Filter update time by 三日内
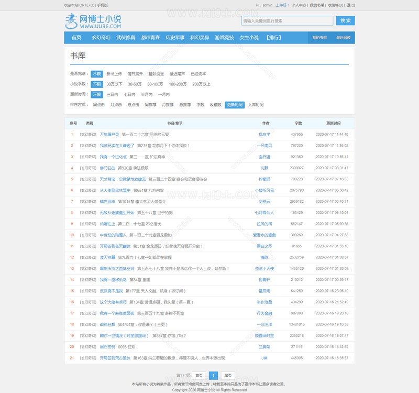 tap(112, 94)
